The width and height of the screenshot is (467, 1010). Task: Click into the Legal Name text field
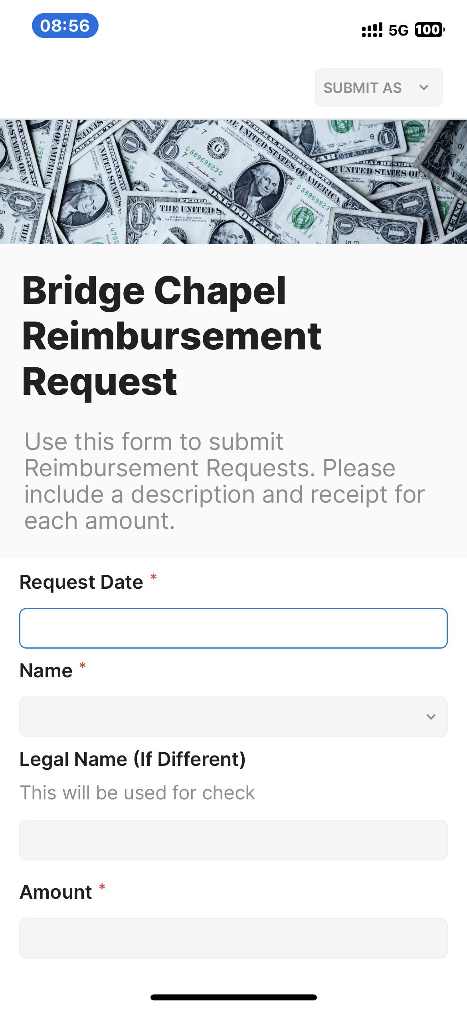point(234,840)
